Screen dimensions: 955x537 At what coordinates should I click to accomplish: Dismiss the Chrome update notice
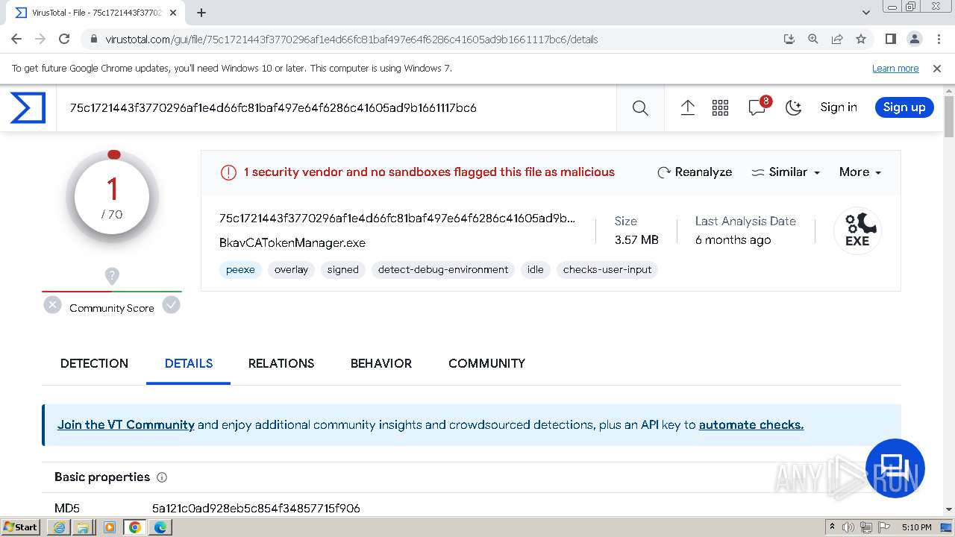(937, 69)
